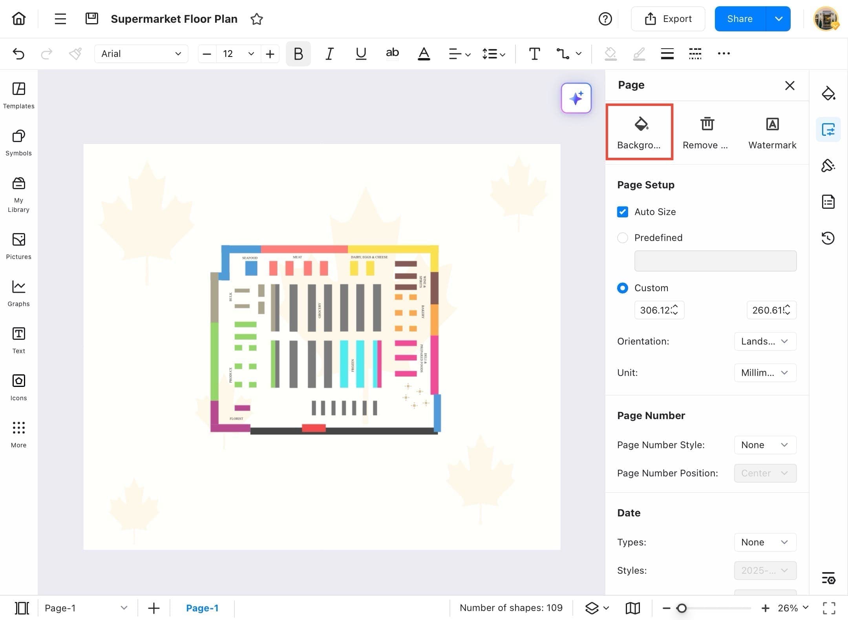The height and width of the screenshot is (620, 848).
Task: Open the Arial font dropdown
Action: point(141,54)
